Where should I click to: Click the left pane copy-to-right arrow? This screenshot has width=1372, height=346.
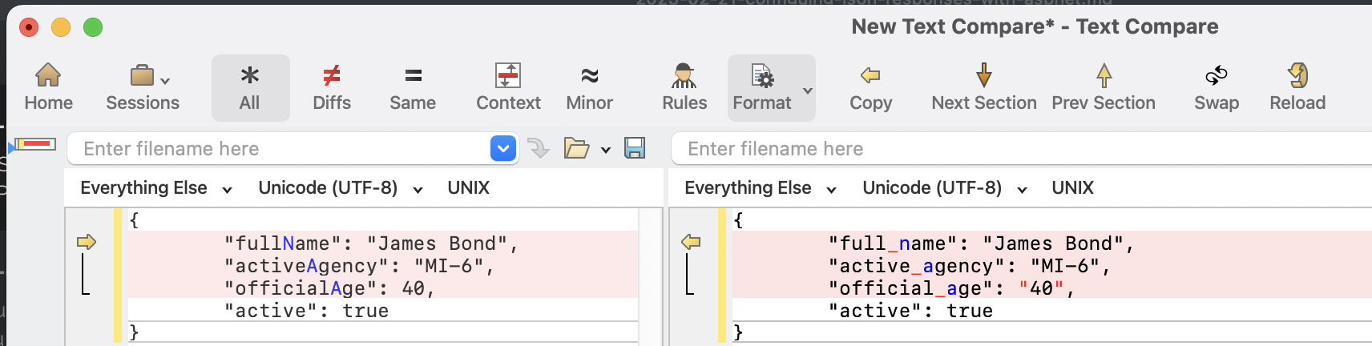[87, 242]
